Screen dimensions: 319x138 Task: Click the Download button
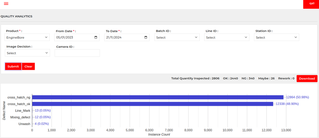tap(307, 79)
